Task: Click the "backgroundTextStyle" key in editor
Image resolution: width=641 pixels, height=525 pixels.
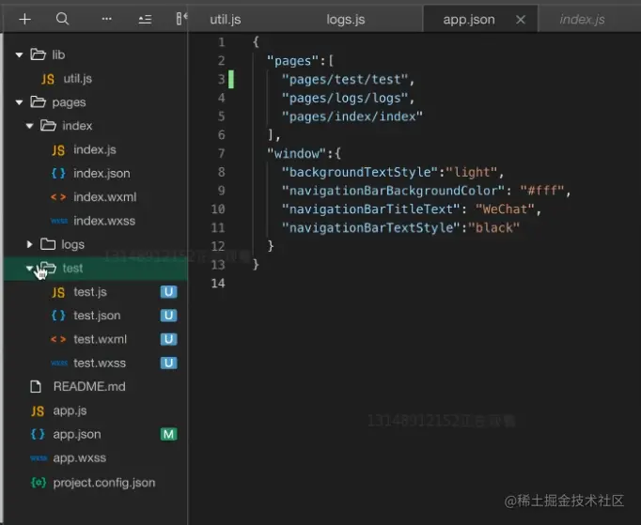Action: pyautogui.click(x=360, y=172)
